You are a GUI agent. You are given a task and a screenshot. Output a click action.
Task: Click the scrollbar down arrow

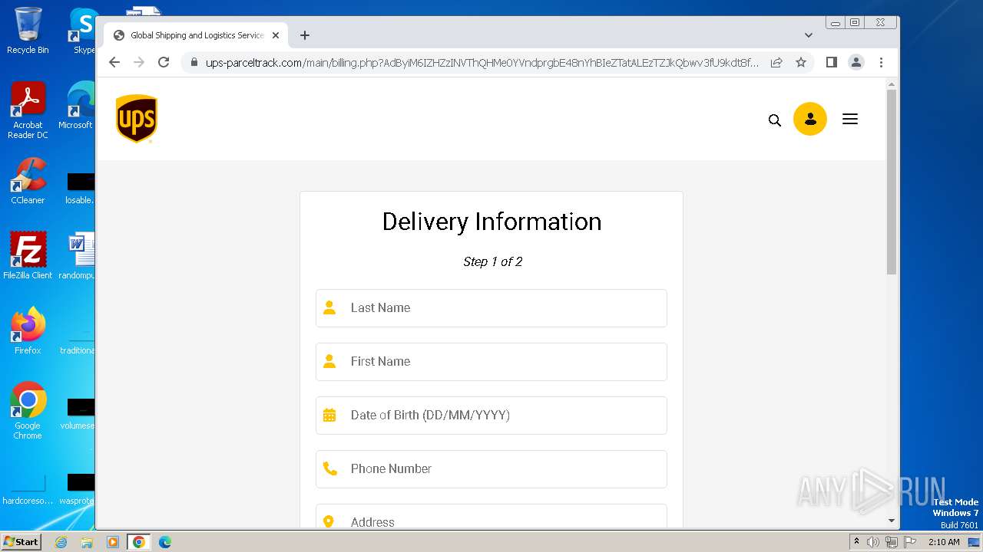tap(892, 521)
